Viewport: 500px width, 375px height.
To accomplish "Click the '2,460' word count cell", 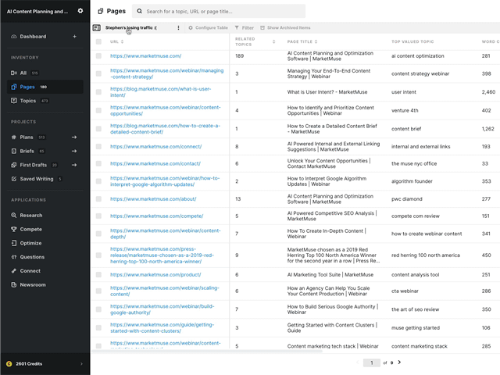I will [x=488, y=92].
